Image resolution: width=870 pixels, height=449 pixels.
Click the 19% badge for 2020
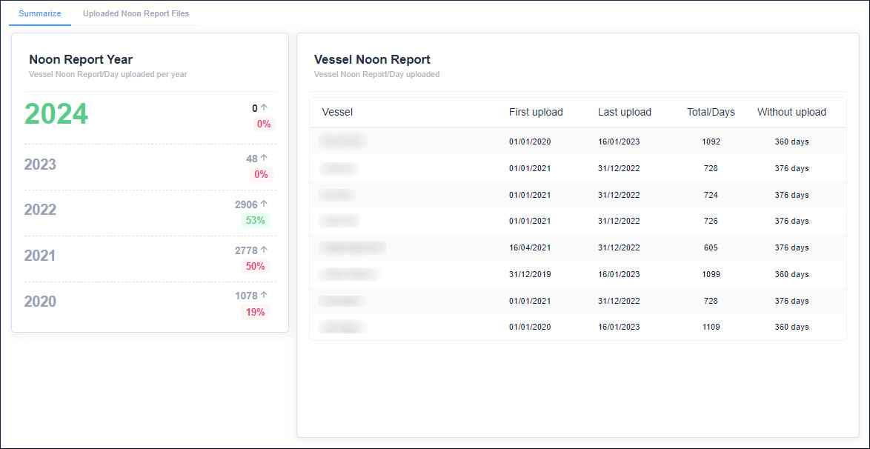[255, 312]
